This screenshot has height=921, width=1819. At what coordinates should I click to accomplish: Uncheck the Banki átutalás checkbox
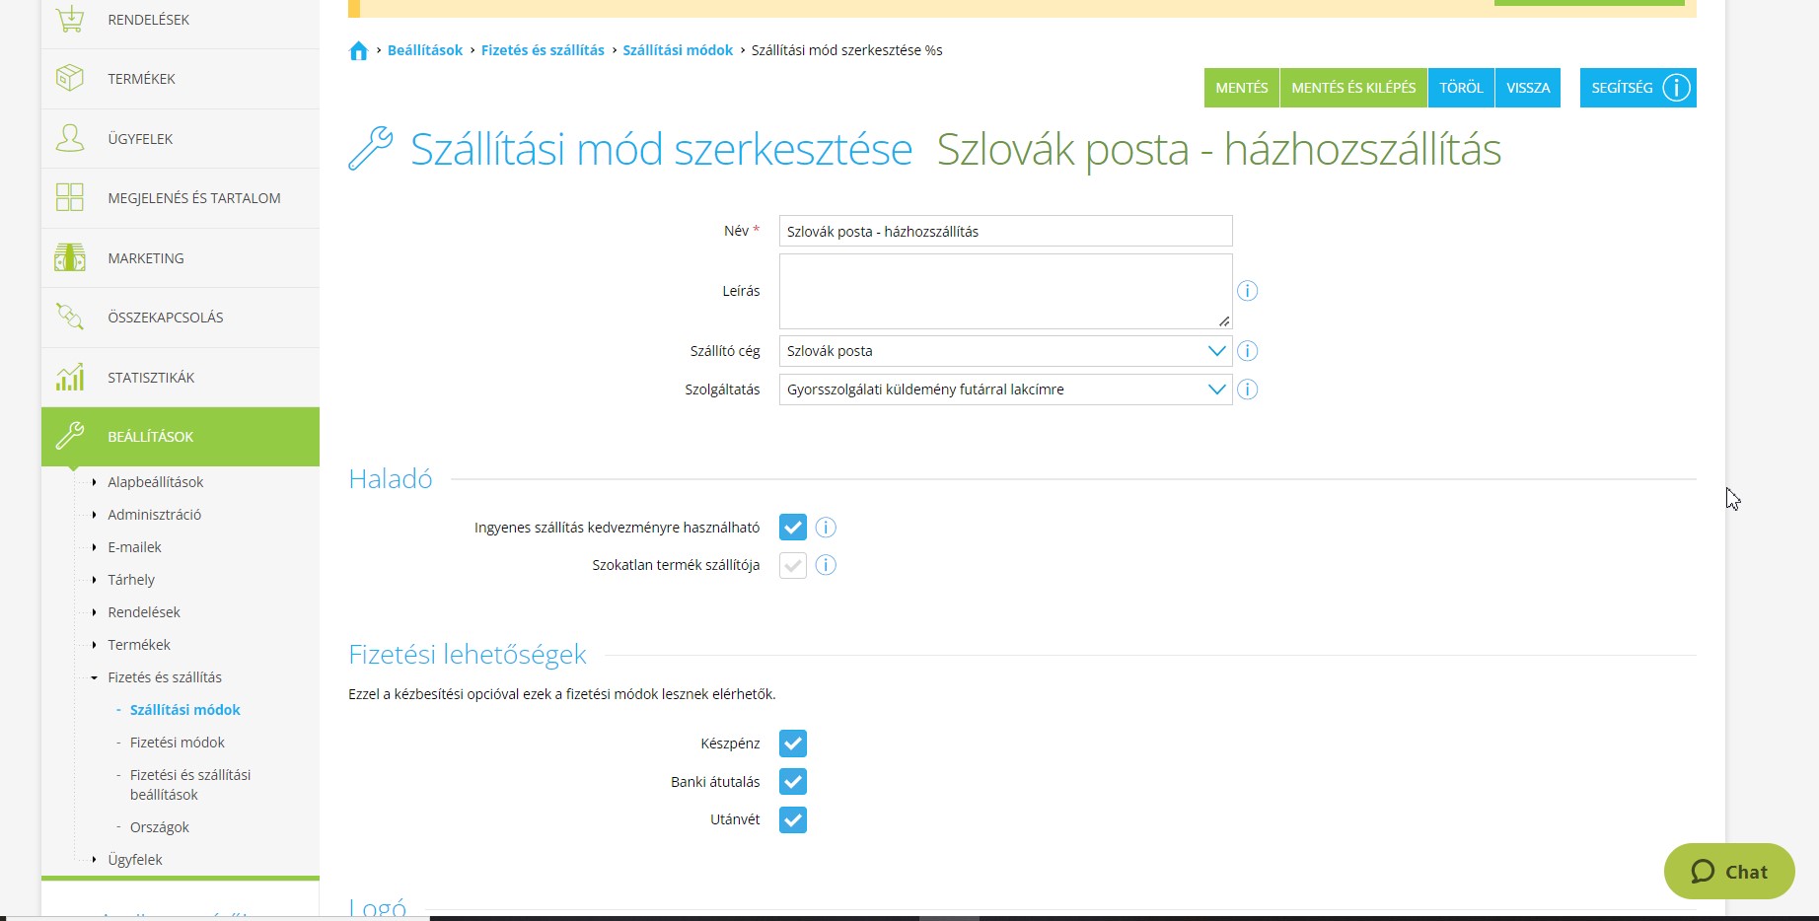pos(793,782)
